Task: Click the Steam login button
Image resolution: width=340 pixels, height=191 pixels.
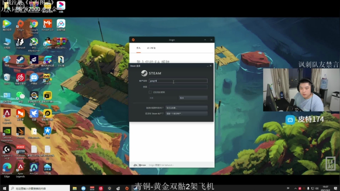Action: pos(163,98)
